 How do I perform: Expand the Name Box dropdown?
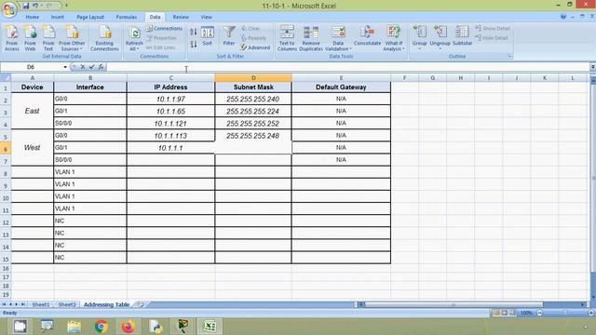(x=65, y=67)
